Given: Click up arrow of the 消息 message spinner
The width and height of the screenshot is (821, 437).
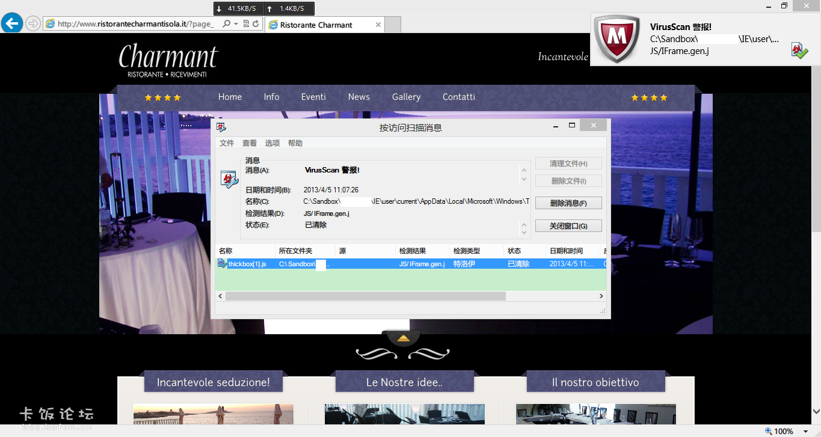Looking at the screenshot, I should 524,171.
